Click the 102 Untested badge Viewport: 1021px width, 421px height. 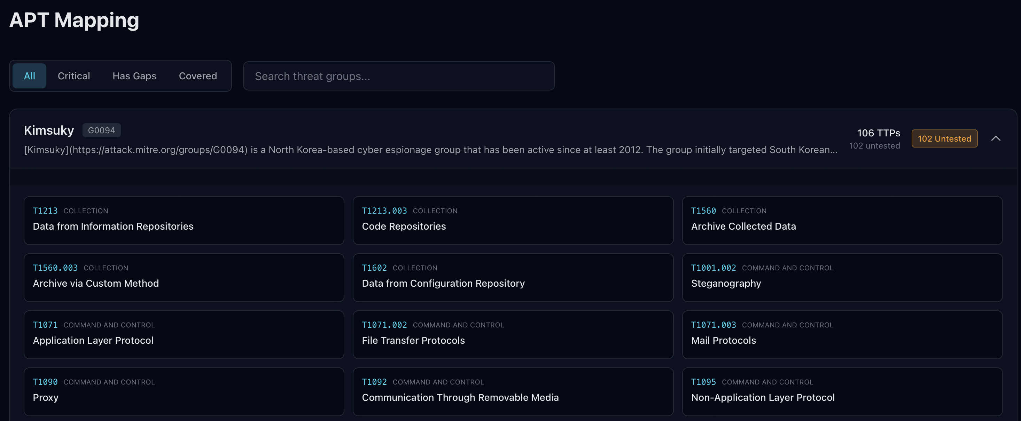[944, 138]
